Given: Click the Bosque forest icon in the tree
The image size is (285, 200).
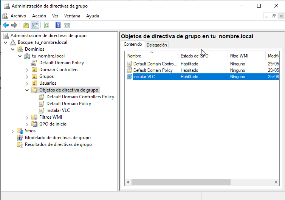Looking at the screenshot, I should pyautogui.click(x=13, y=42).
